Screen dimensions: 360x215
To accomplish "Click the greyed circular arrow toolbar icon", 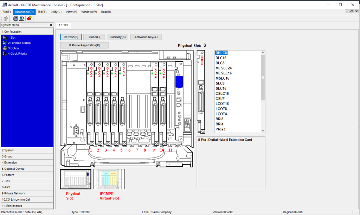I will tap(6, 19).
